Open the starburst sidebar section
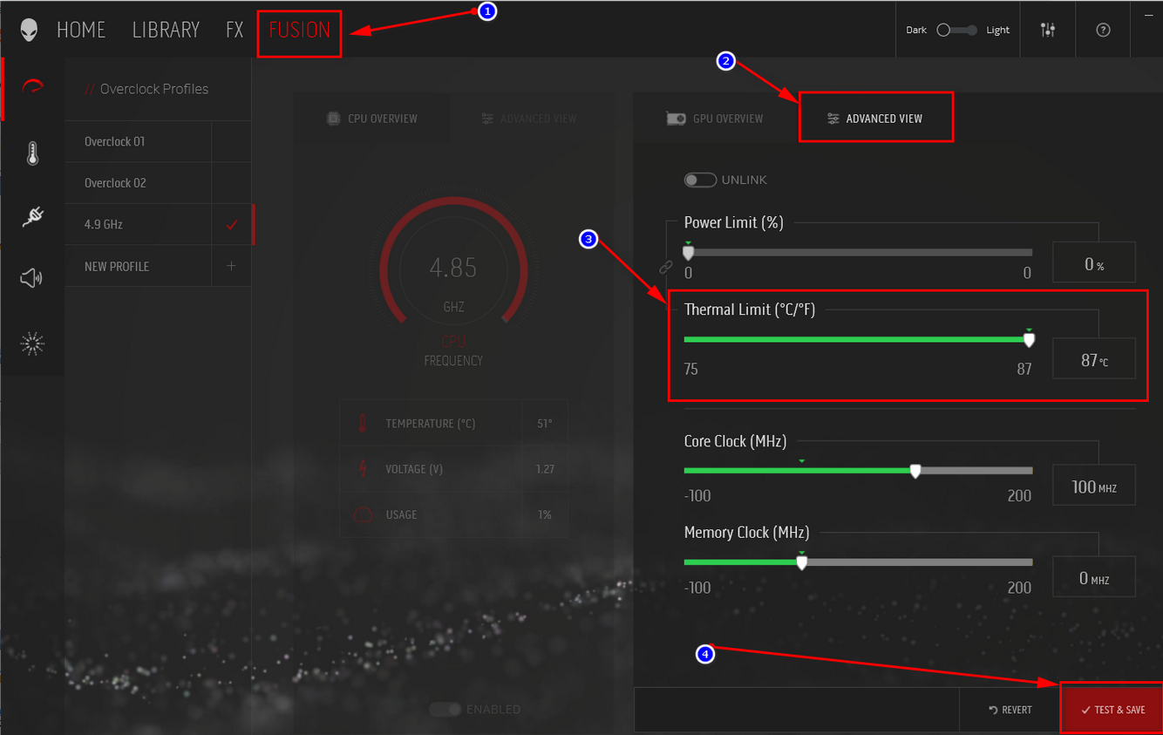The width and height of the screenshot is (1163, 735). click(32, 344)
